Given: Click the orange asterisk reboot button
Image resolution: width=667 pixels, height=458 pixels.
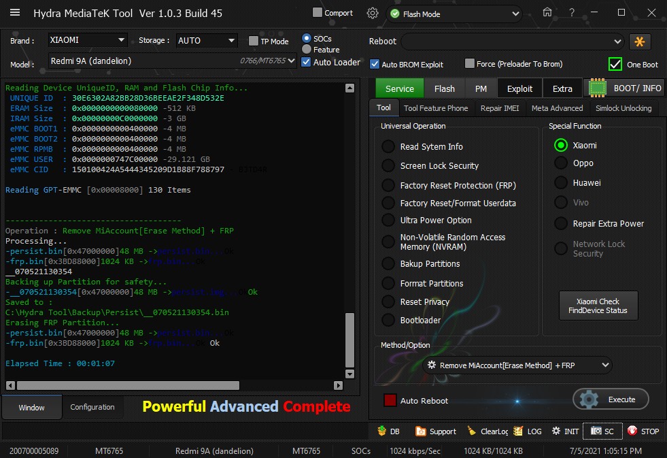Looking at the screenshot, I should tap(639, 42).
